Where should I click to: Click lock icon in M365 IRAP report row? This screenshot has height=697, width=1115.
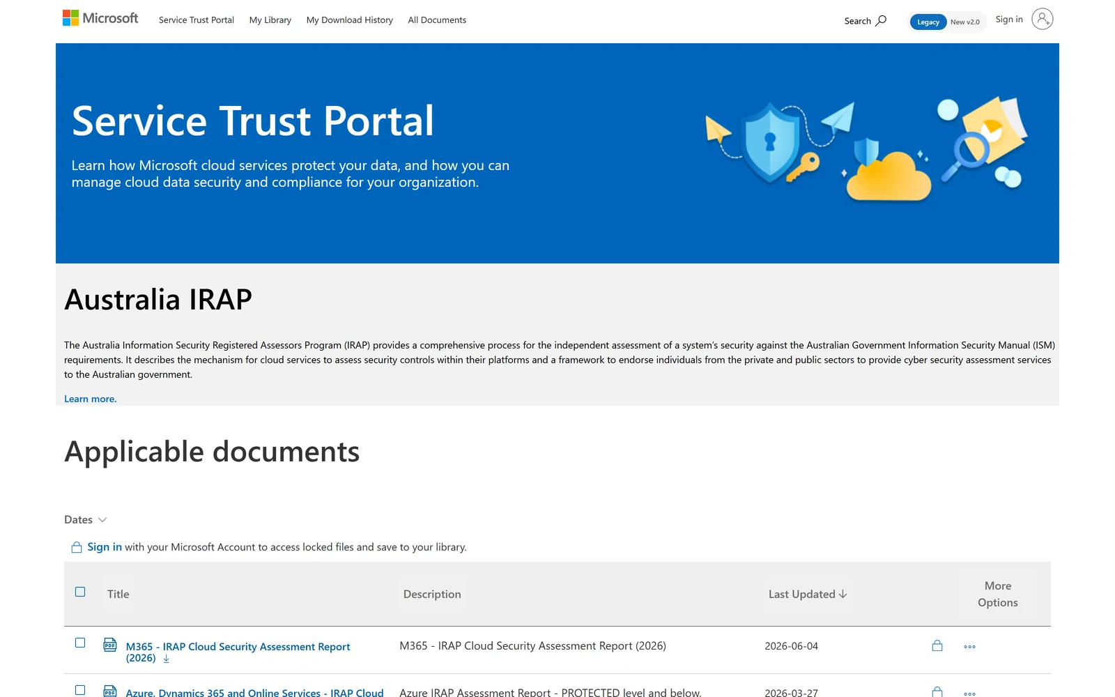click(x=937, y=646)
